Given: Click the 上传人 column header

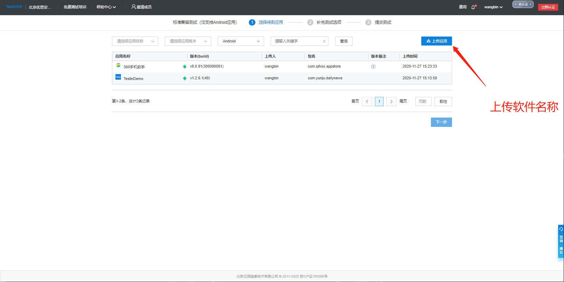Looking at the screenshot, I should click(270, 56).
